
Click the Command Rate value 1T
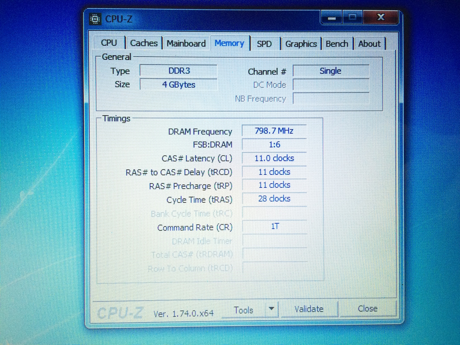(x=274, y=226)
